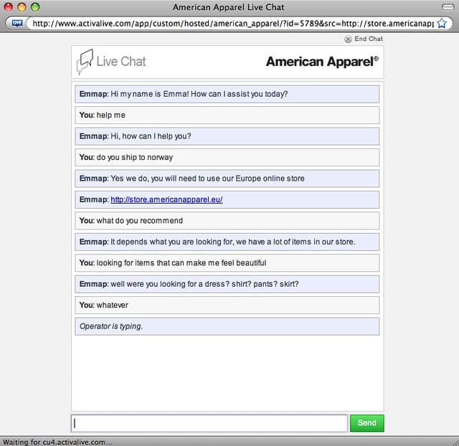The image size is (459, 446).
Task: Click status bar "Waiting for cu4.activalive.com"
Action: pyautogui.click(x=57, y=442)
